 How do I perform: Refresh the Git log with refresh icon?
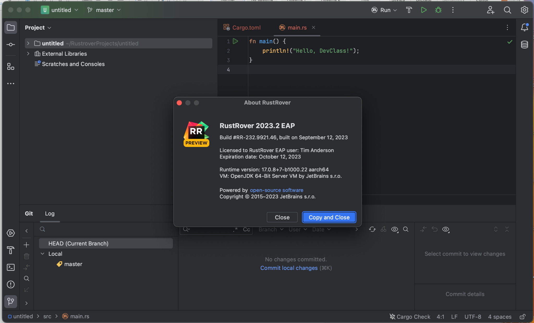pos(372,229)
